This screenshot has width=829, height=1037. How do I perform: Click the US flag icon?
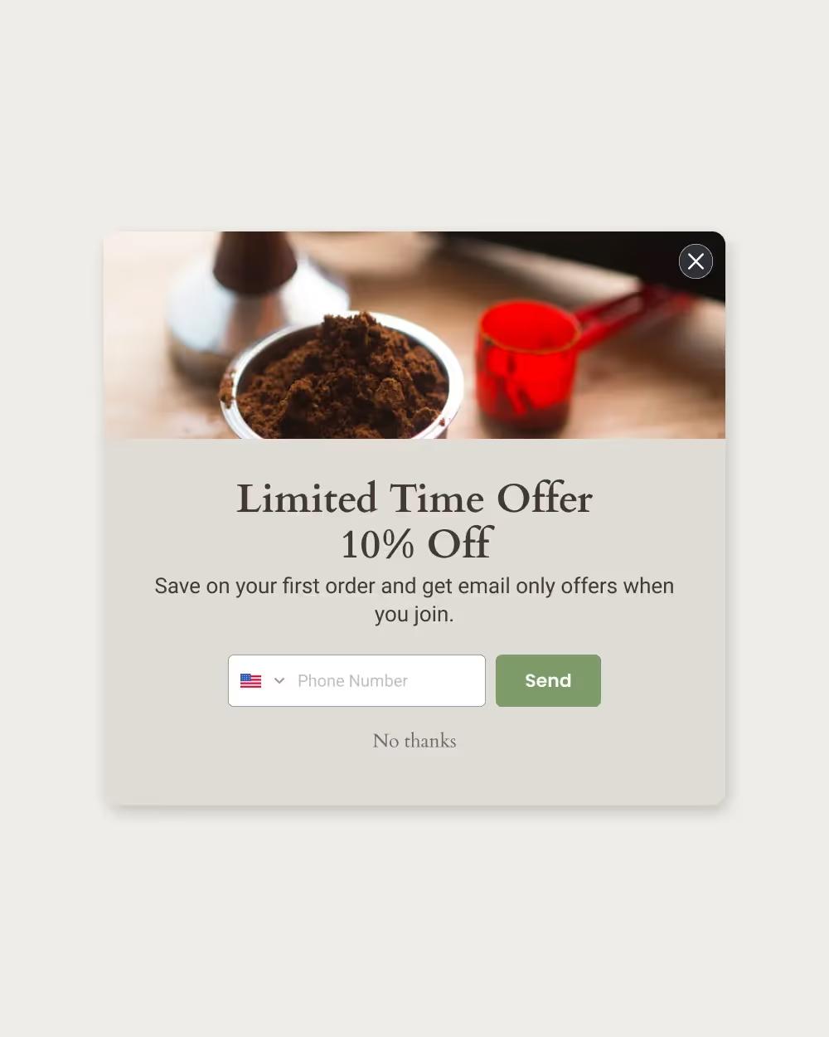[250, 681]
